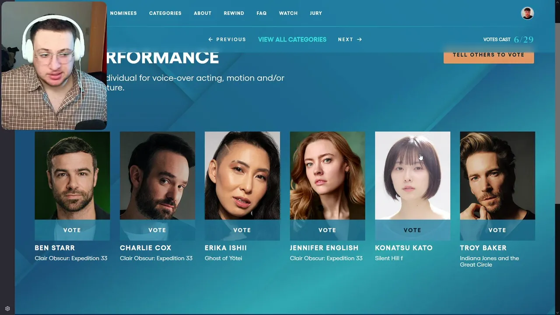Open the Rewind section
Screen dimensions: 560x315
point(234,13)
